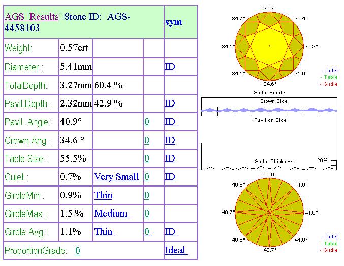Open the ID link in Pavil.Depth row
344x266 pixels.
tap(170, 103)
